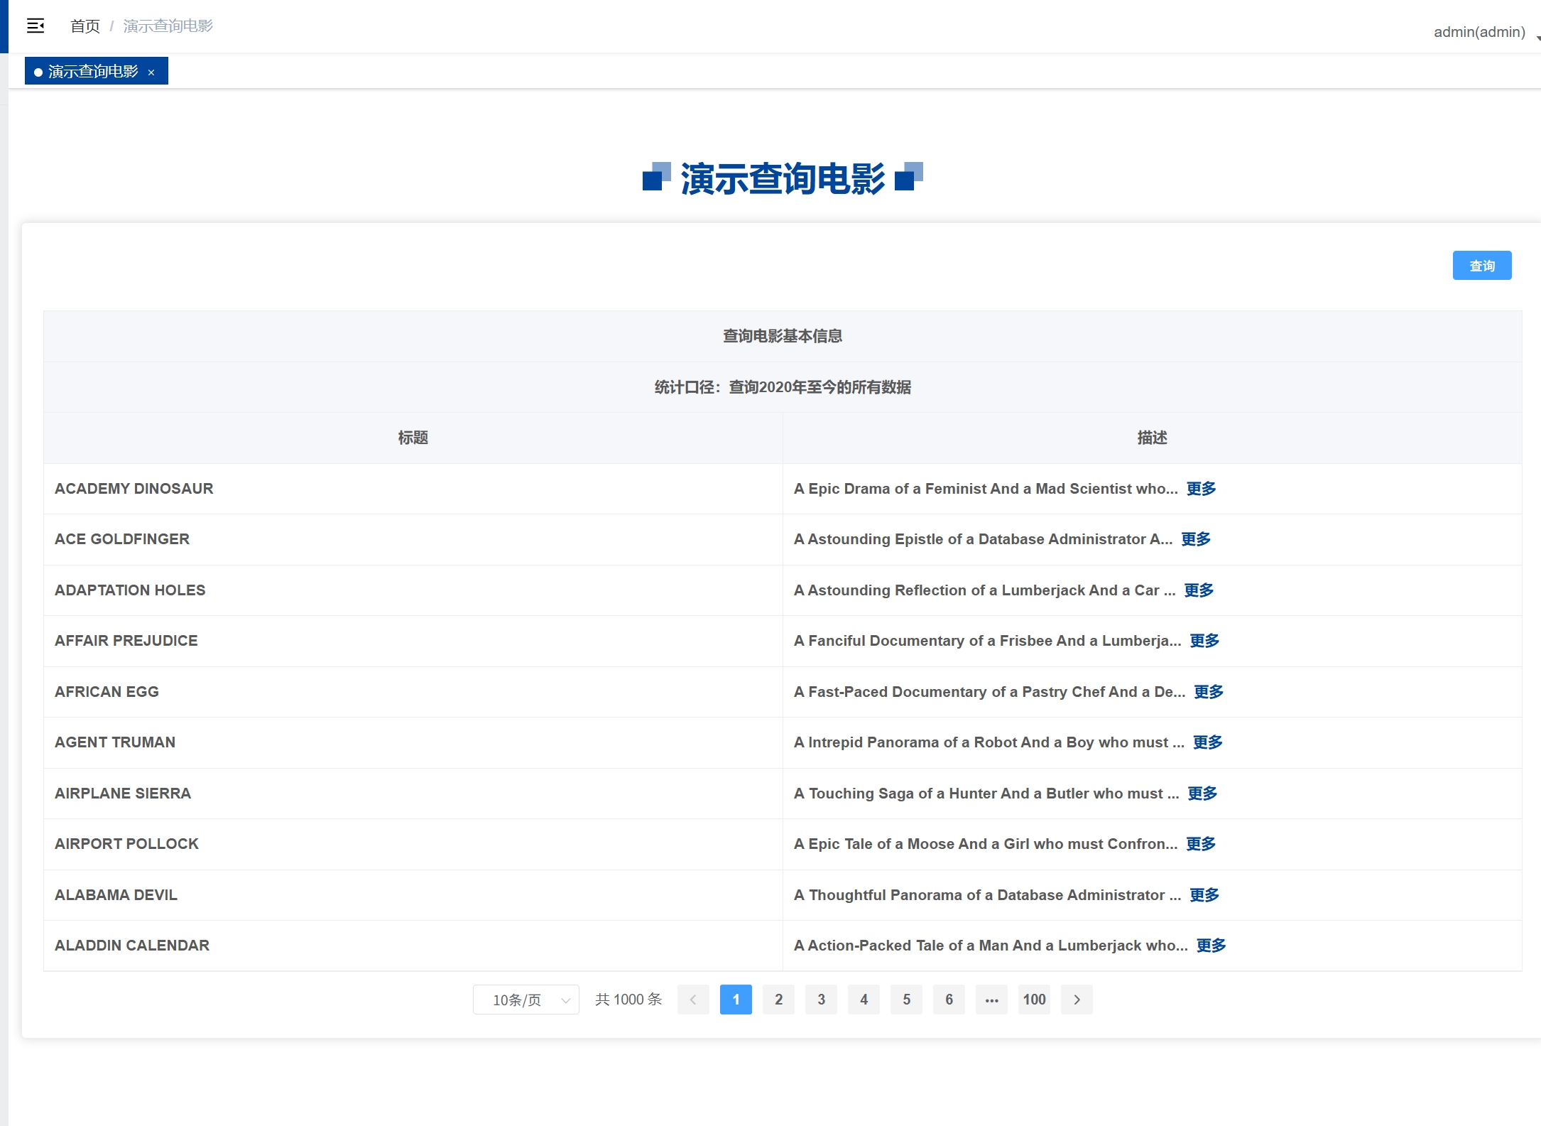Go to page 6
This screenshot has width=1541, height=1126.
[949, 1000]
